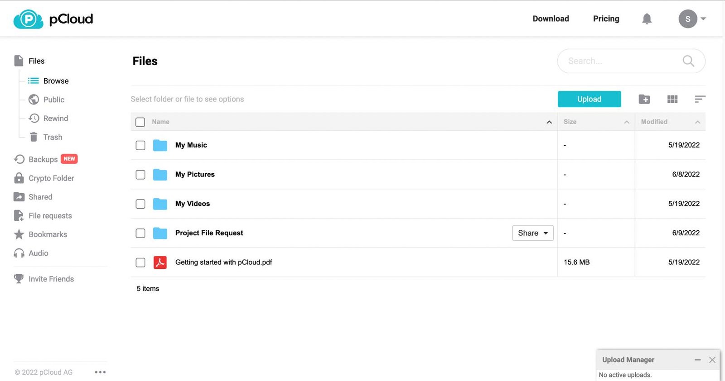Select Browse in the sidebar
This screenshot has width=725, height=381.
(x=56, y=81)
